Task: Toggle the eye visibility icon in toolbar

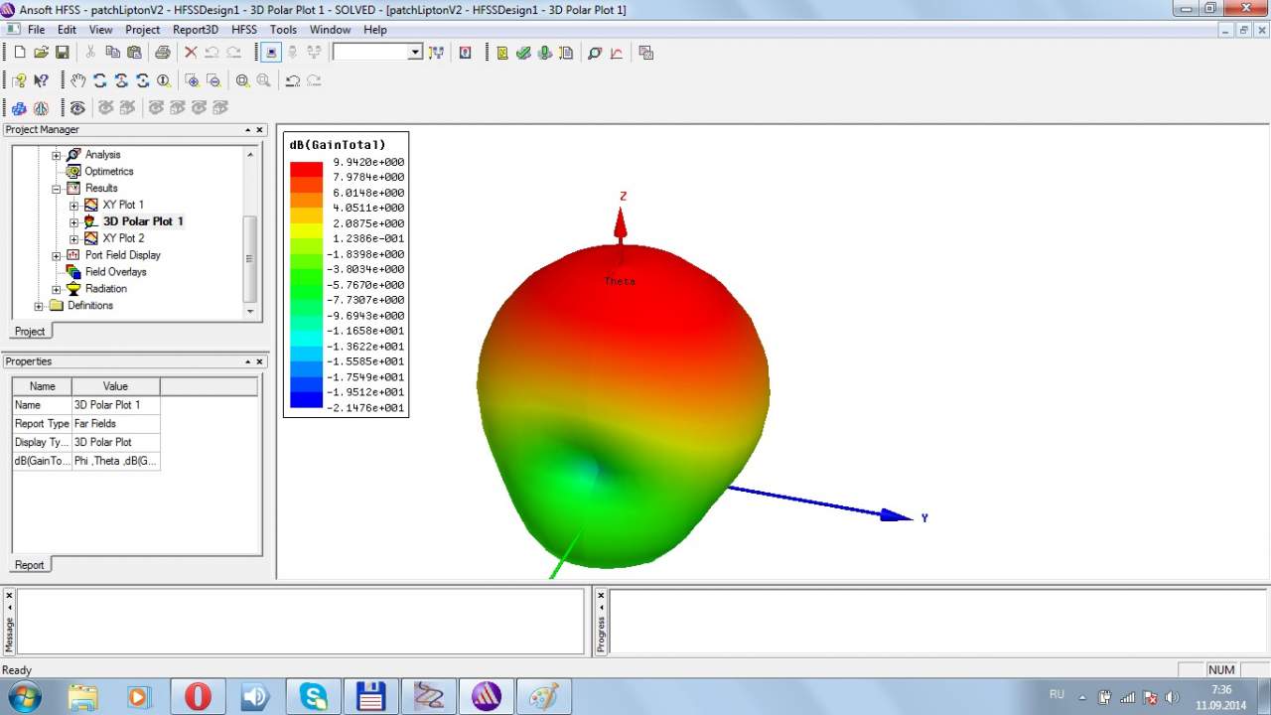Action: [x=77, y=107]
